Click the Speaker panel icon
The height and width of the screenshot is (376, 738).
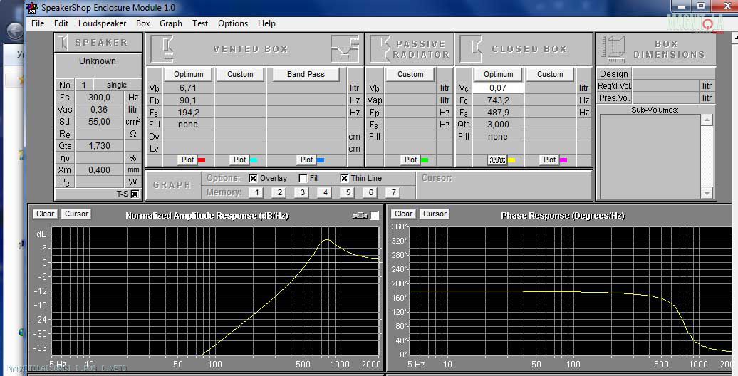[x=64, y=43]
